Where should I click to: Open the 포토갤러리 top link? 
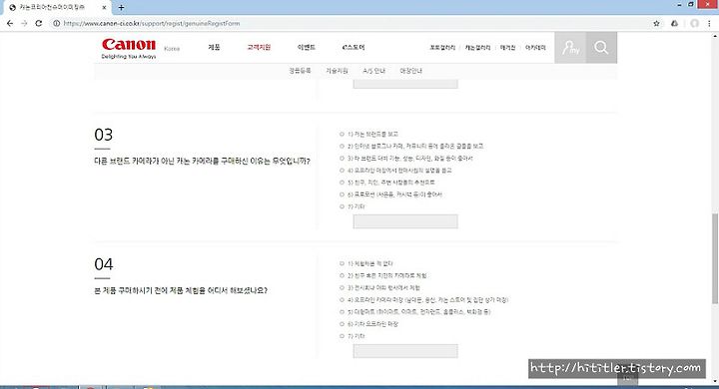442,48
